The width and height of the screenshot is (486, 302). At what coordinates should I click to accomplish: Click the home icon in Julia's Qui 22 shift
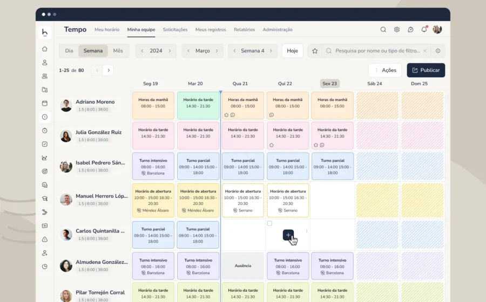272,145
